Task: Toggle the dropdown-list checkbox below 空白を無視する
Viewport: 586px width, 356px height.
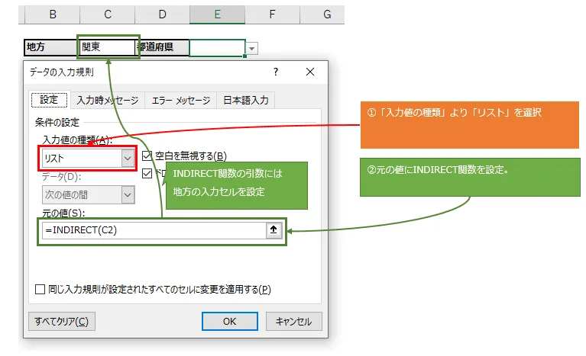Action: 147,173
